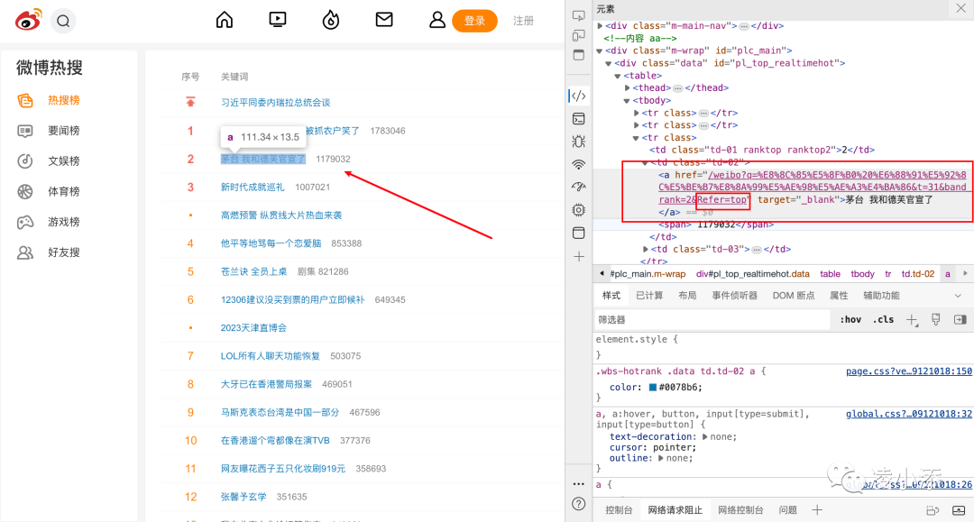Open the video icon in top nav
This screenshot has width=974, height=522.
click(278, 20)
